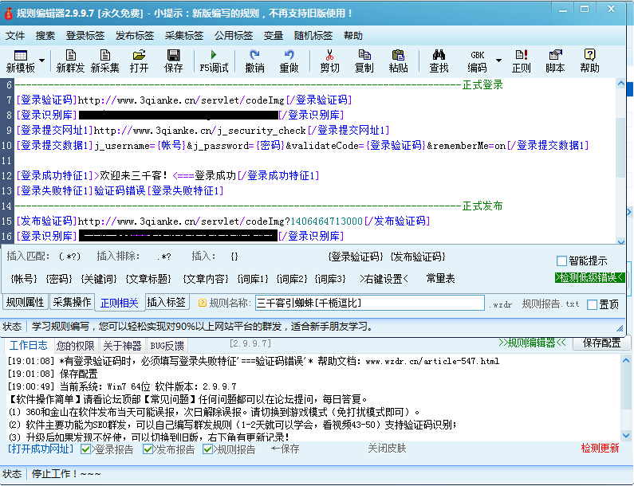Click the 保存配置 button
This screenshot has width=634, height=486.
tap(602, 343)
